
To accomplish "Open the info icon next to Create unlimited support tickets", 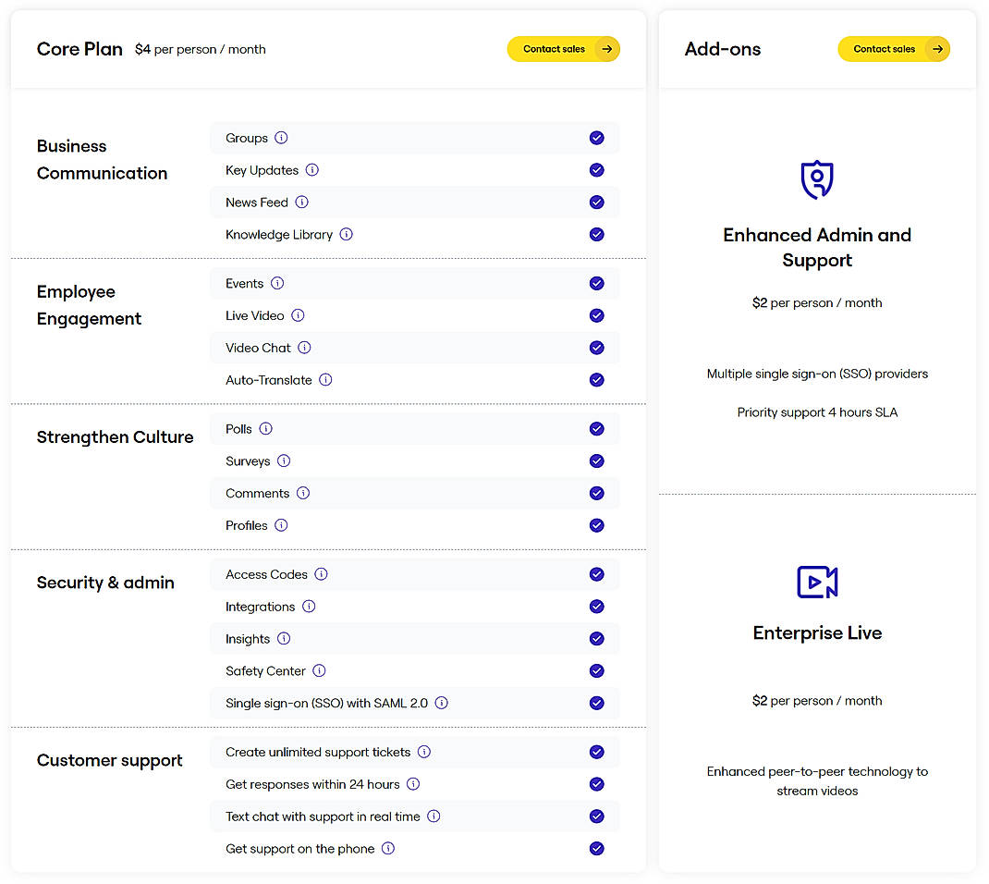I will 423,753.
